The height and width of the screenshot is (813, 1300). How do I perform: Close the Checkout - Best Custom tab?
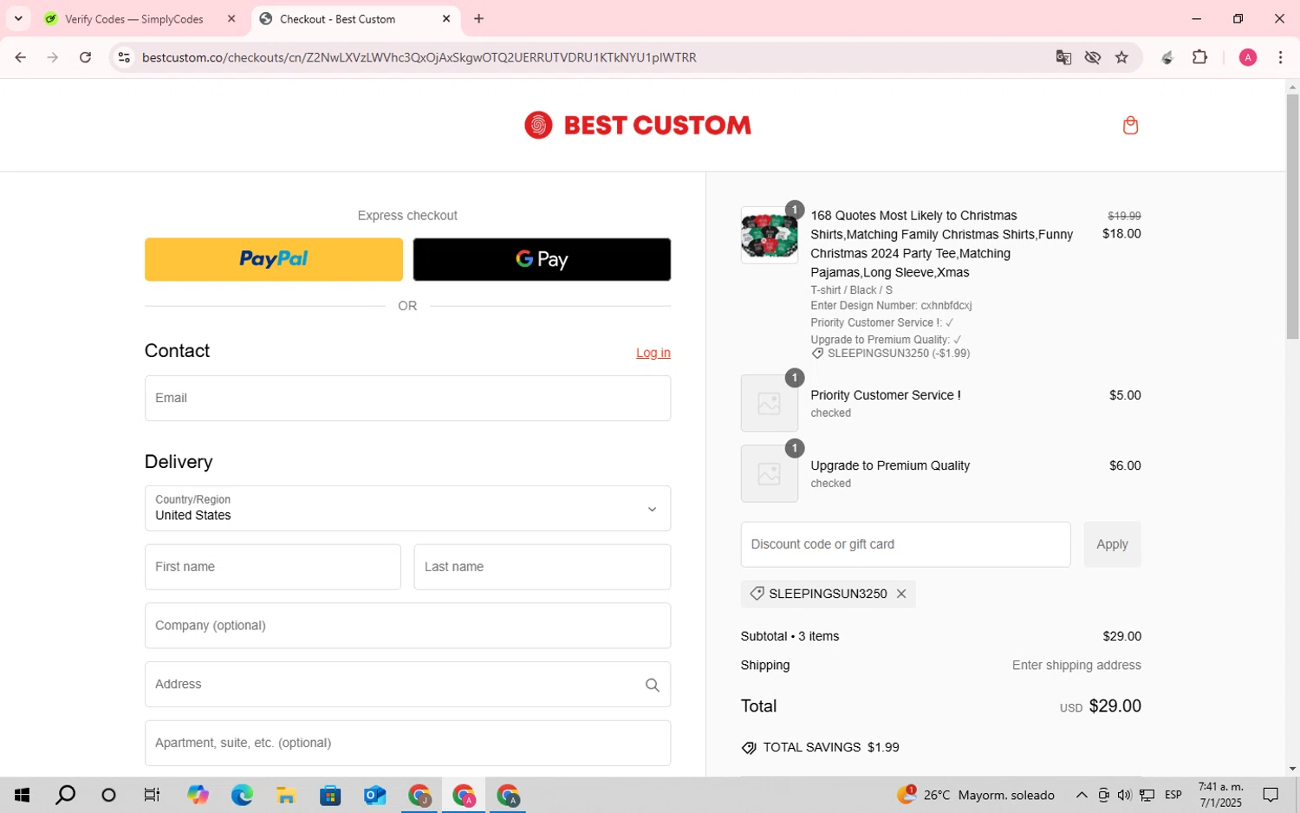pyautogui.click(x=446, y=18)
